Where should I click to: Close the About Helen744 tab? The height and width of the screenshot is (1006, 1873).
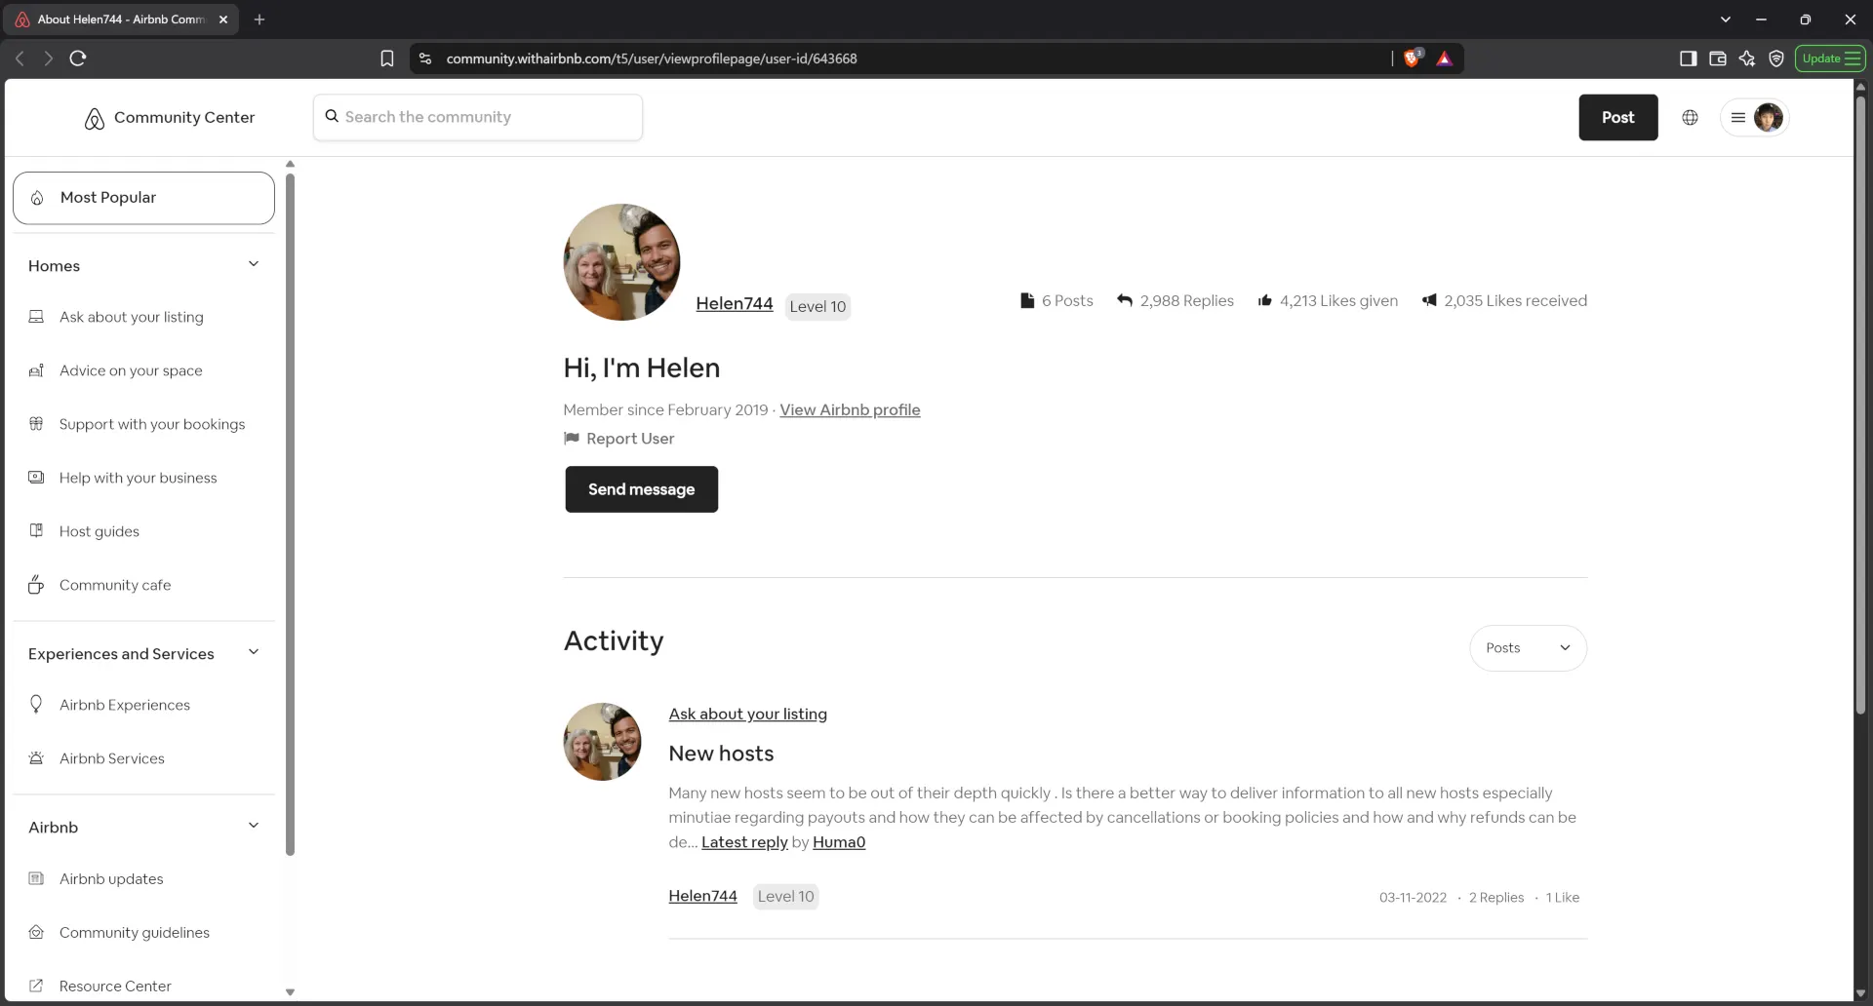point(223,19)
